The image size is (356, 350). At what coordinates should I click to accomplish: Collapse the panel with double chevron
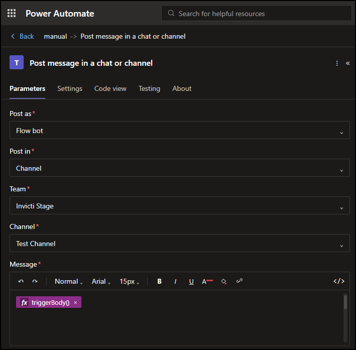click(348, 63)
